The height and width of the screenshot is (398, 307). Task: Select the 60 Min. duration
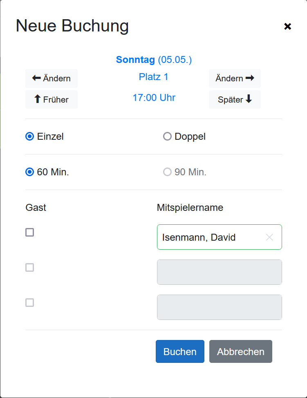(30, 172)
